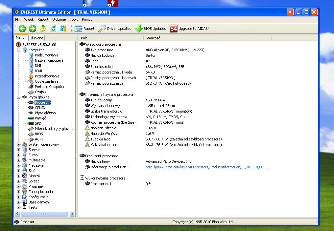Select the SPD tree item

(x=38, y=123)
